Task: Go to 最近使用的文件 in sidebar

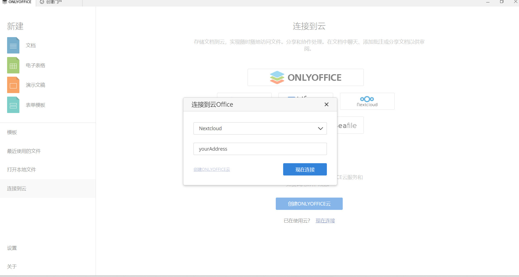Action: tap(24, 151)
